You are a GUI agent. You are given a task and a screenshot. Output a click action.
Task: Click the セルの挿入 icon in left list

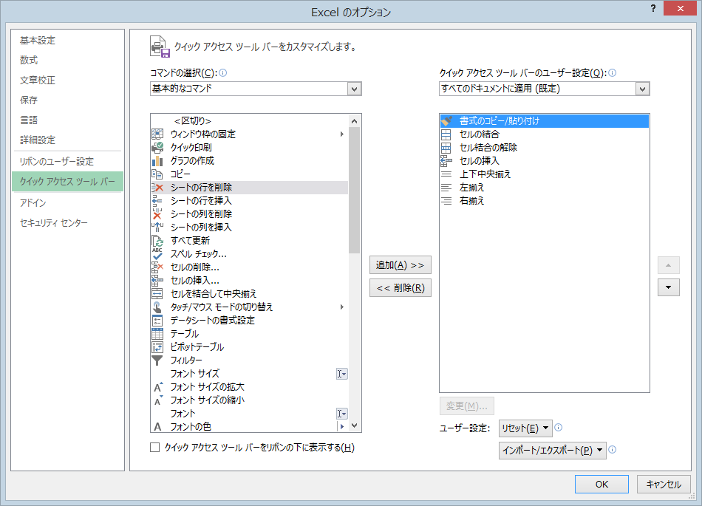click(157, 281)
